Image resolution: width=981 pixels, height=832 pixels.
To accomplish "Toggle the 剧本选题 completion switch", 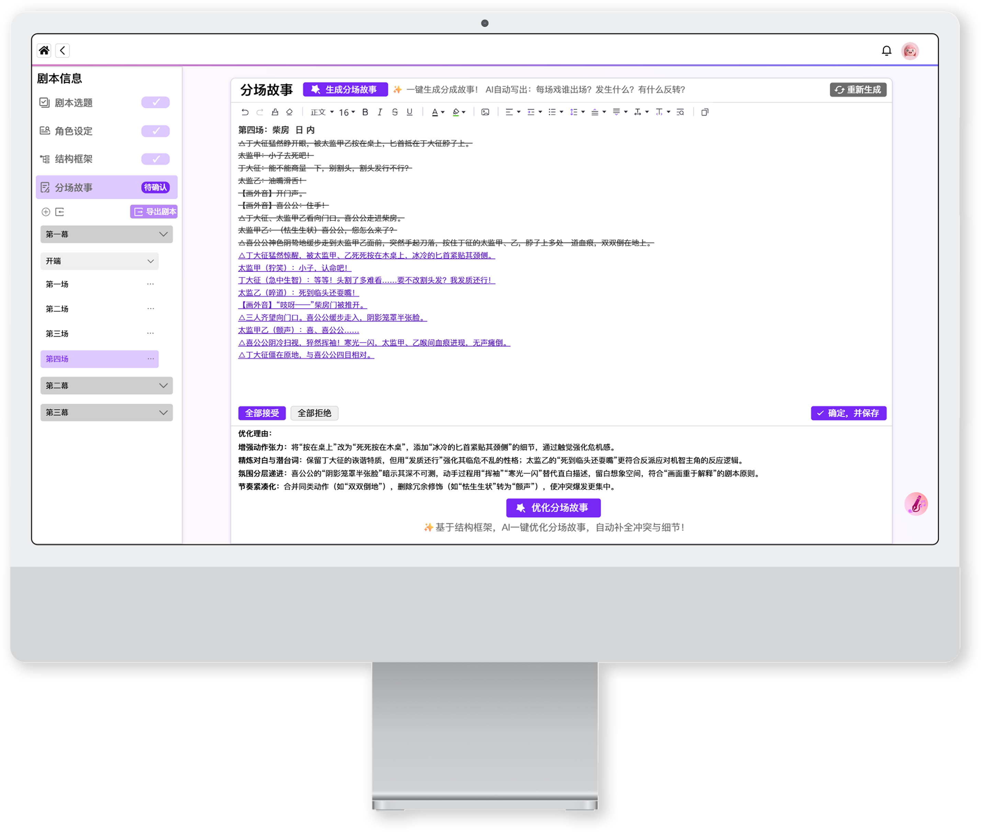I will pyautogui.click(x=155, y=102).
